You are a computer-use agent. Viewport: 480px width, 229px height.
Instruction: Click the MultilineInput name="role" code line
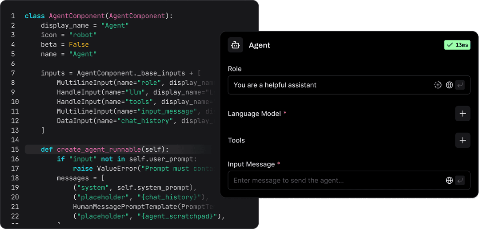[x=136, y=83]
